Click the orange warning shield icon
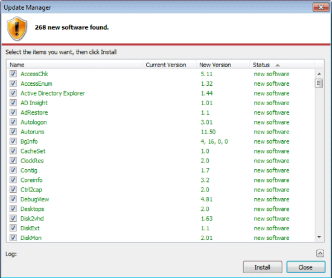Viewport: 332px width, 278px height. pyautogui.click(x=17, y=28)
